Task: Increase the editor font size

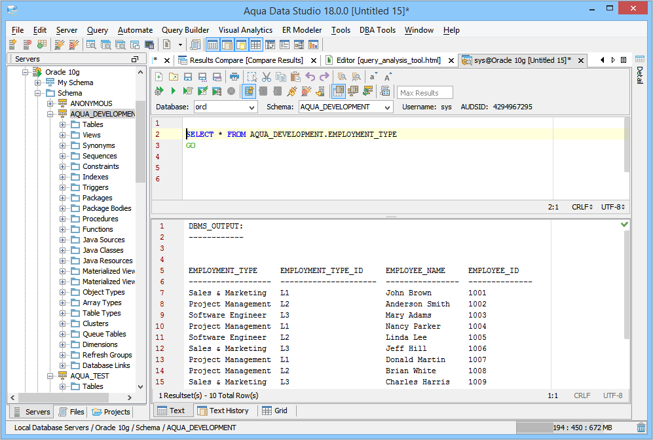Action: tap(386, 77)
